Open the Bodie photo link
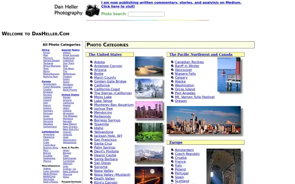This screenshot has height=184, width=295. (x=99, y=74)
